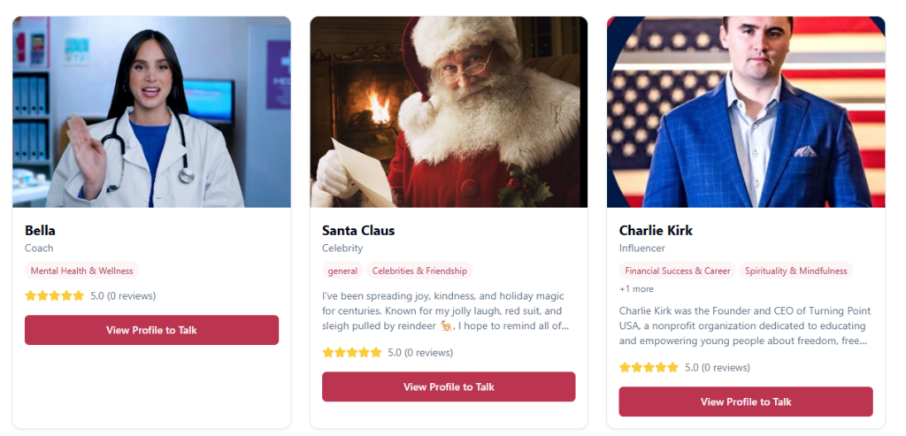
Task: Click Bella's five-star rating icons
Action: 55,295
